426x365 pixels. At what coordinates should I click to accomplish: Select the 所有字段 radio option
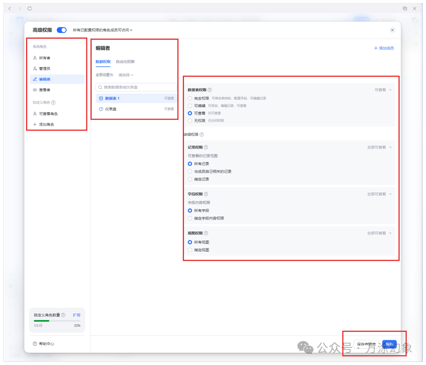tap(190, 210)
